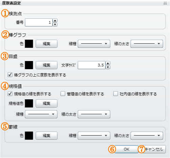Decrease 文字サイズ with the down arrow
The image size is (170, 158).
point(108,67)
